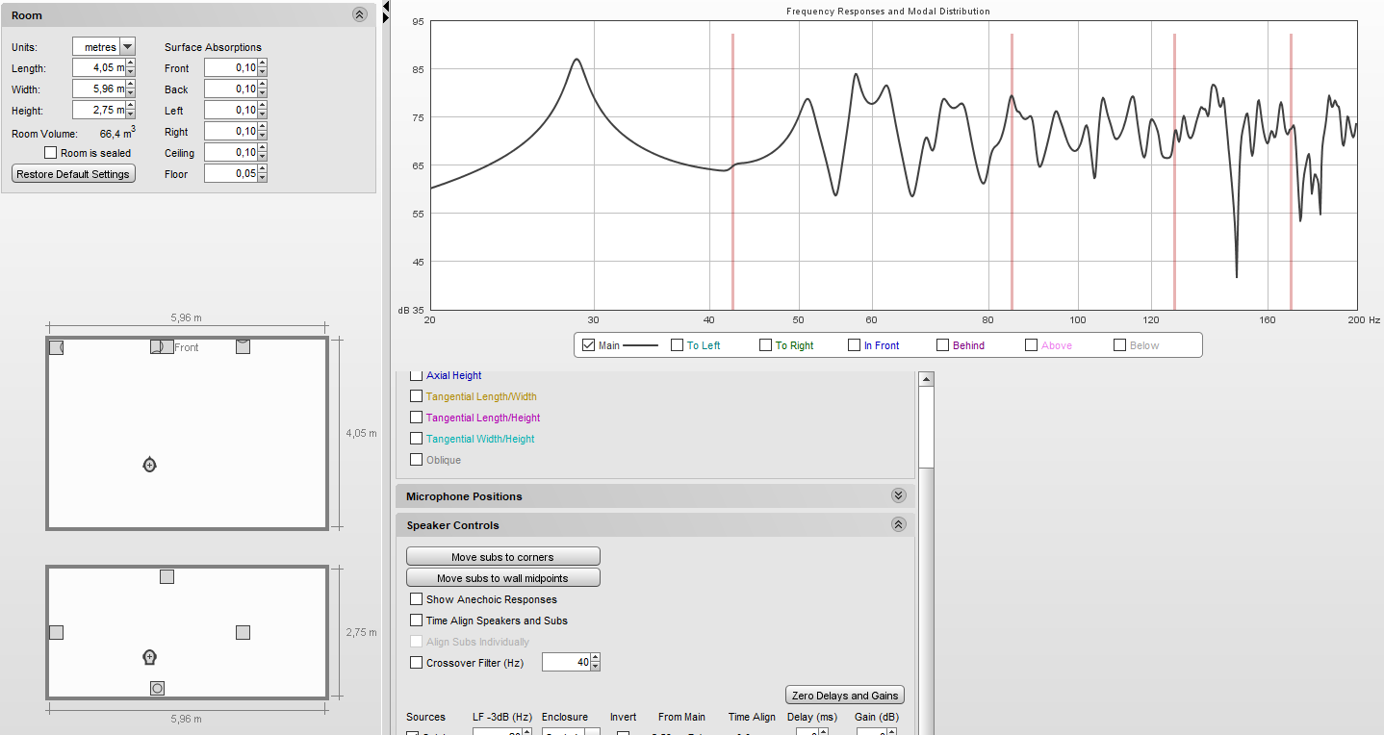Expand the Microphone Positions section

(898, 495)
